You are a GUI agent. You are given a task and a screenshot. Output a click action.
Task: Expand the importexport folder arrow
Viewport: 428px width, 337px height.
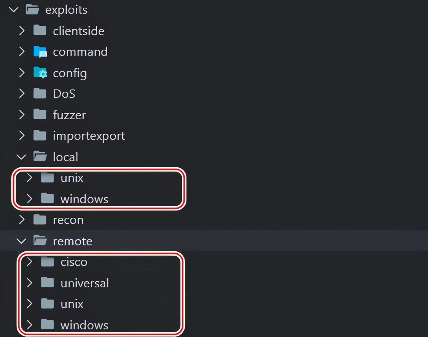[21, 135]
